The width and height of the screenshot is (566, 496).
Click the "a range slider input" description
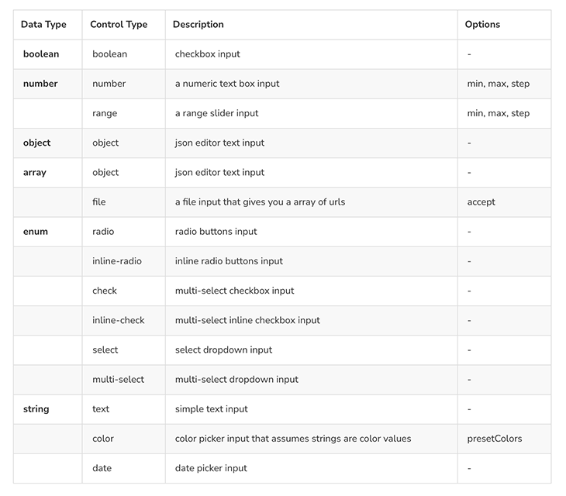(x=217, y=113)
